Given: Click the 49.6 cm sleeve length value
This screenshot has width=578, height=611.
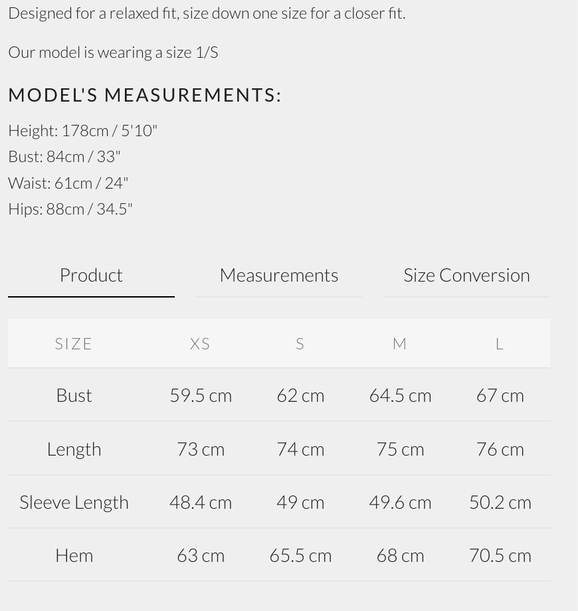Looking at the screenshot, I should (x=400, y=502).
